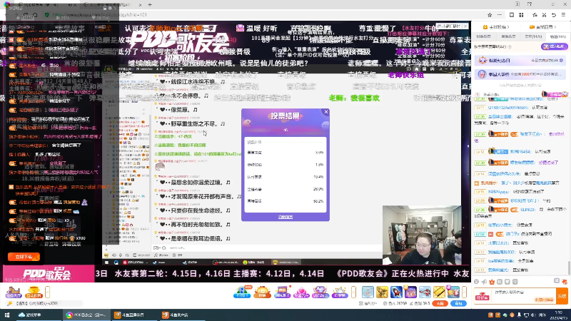Open the browser hamburger menu
This screenshot has height=321, width=571.
point(563,15)
